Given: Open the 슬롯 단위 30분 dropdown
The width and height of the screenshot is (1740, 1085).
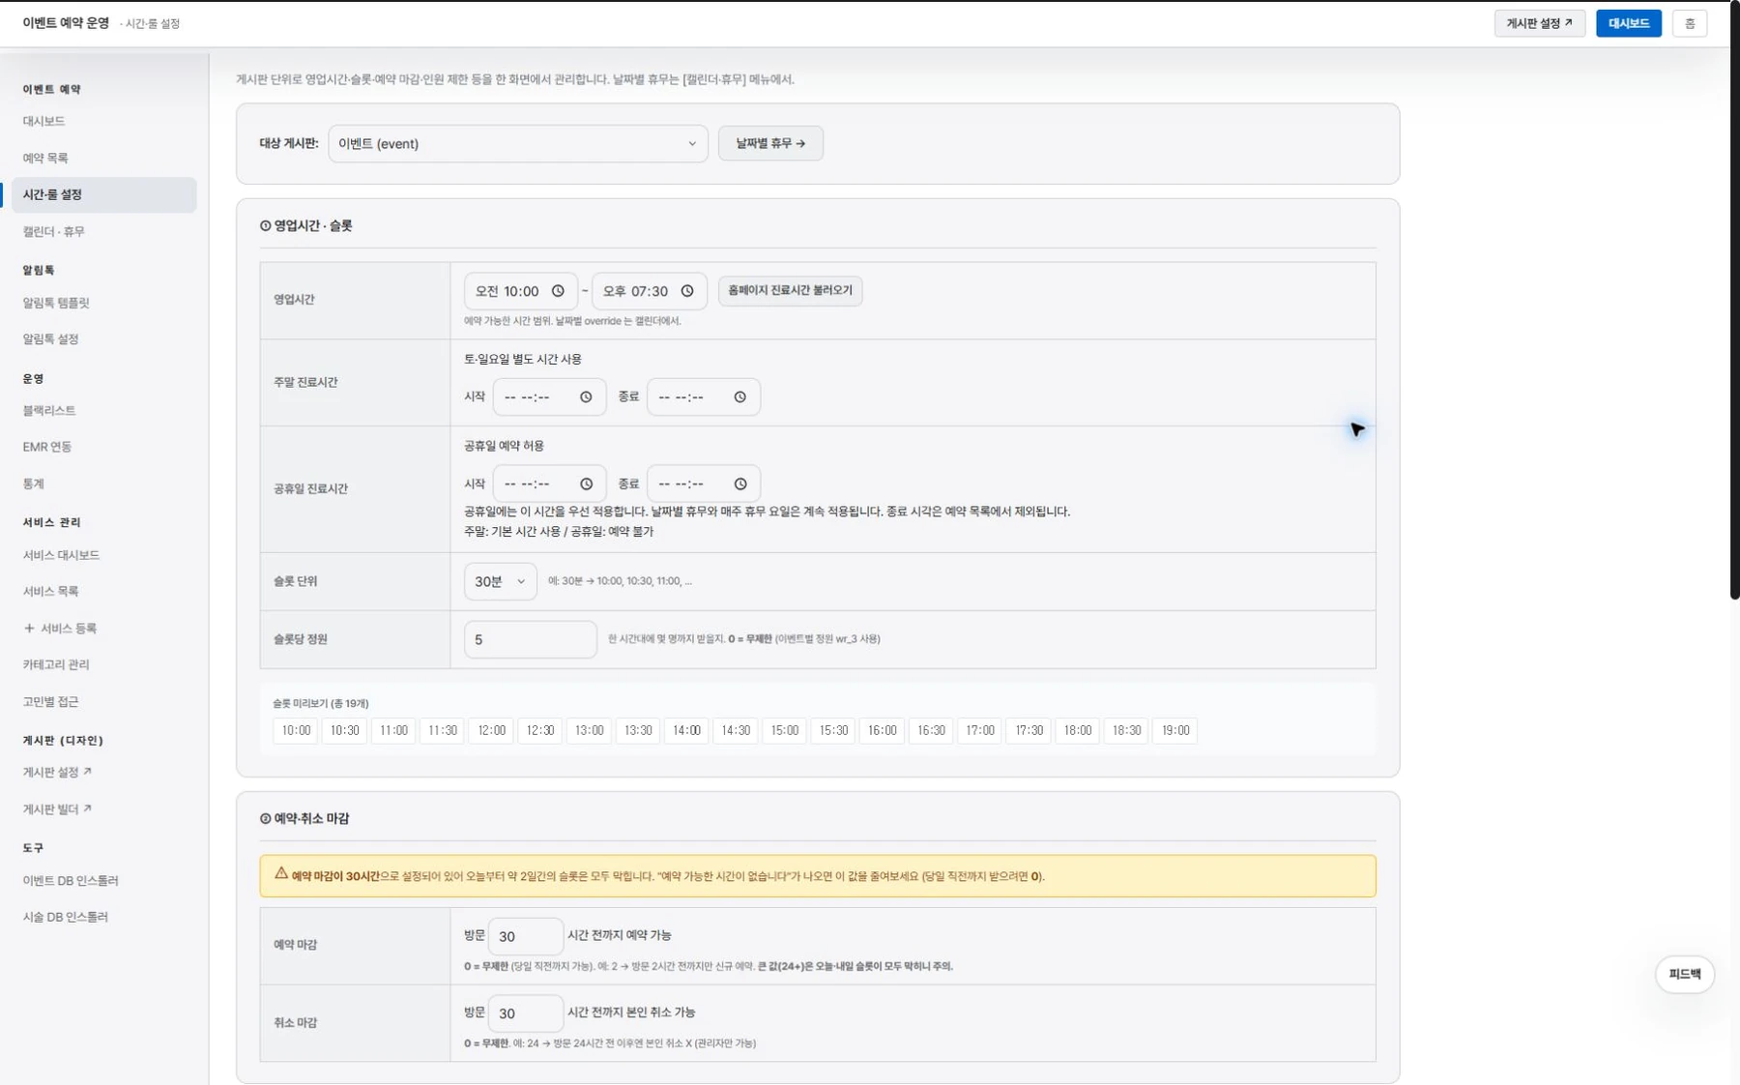Looking at the screenshot, I should [x=500, y=581].
